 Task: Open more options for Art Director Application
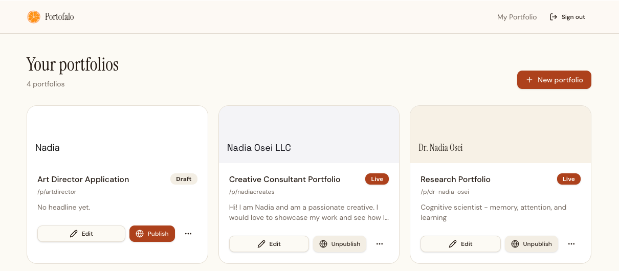pyautogui.click(x=188, y=234)
